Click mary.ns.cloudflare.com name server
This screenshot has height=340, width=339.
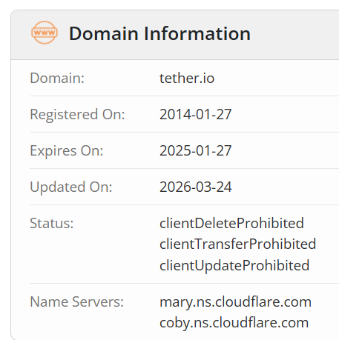point(235,302)
